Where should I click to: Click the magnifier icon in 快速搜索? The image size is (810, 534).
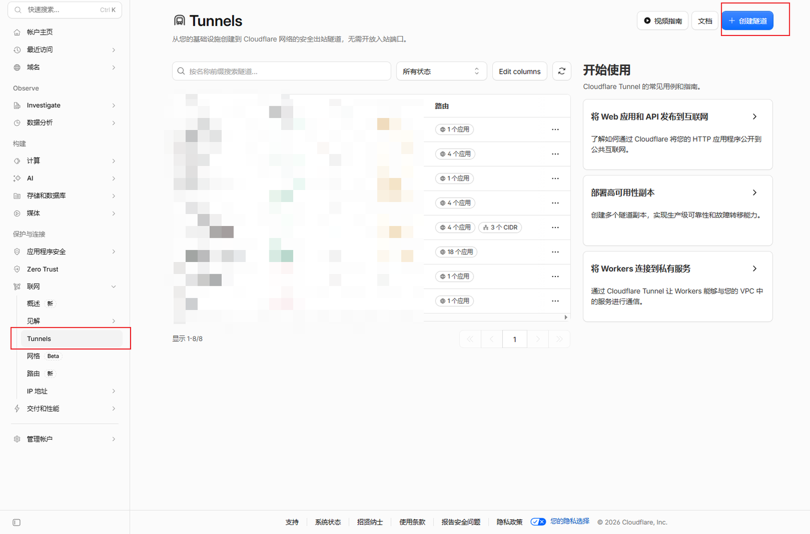tap(18, 10)
